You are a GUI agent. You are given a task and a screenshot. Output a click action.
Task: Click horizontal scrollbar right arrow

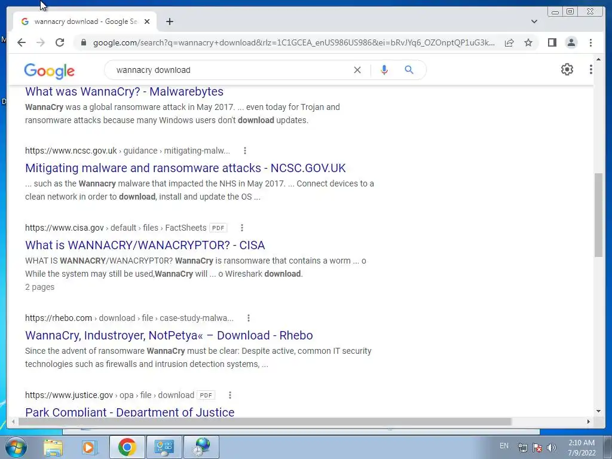pyautogui.click(x=588, y=421)
